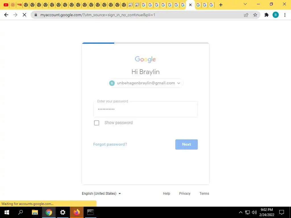Follow the Forgot password? link

click(110, 144)
